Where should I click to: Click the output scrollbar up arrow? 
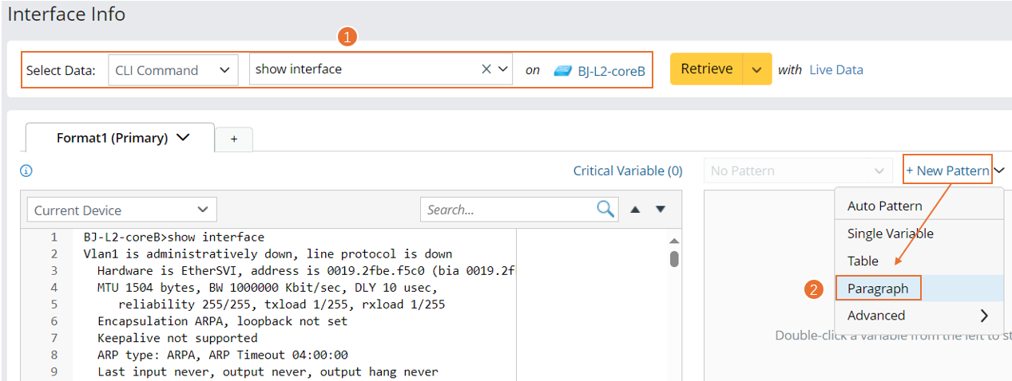click(x=674, y=241)
